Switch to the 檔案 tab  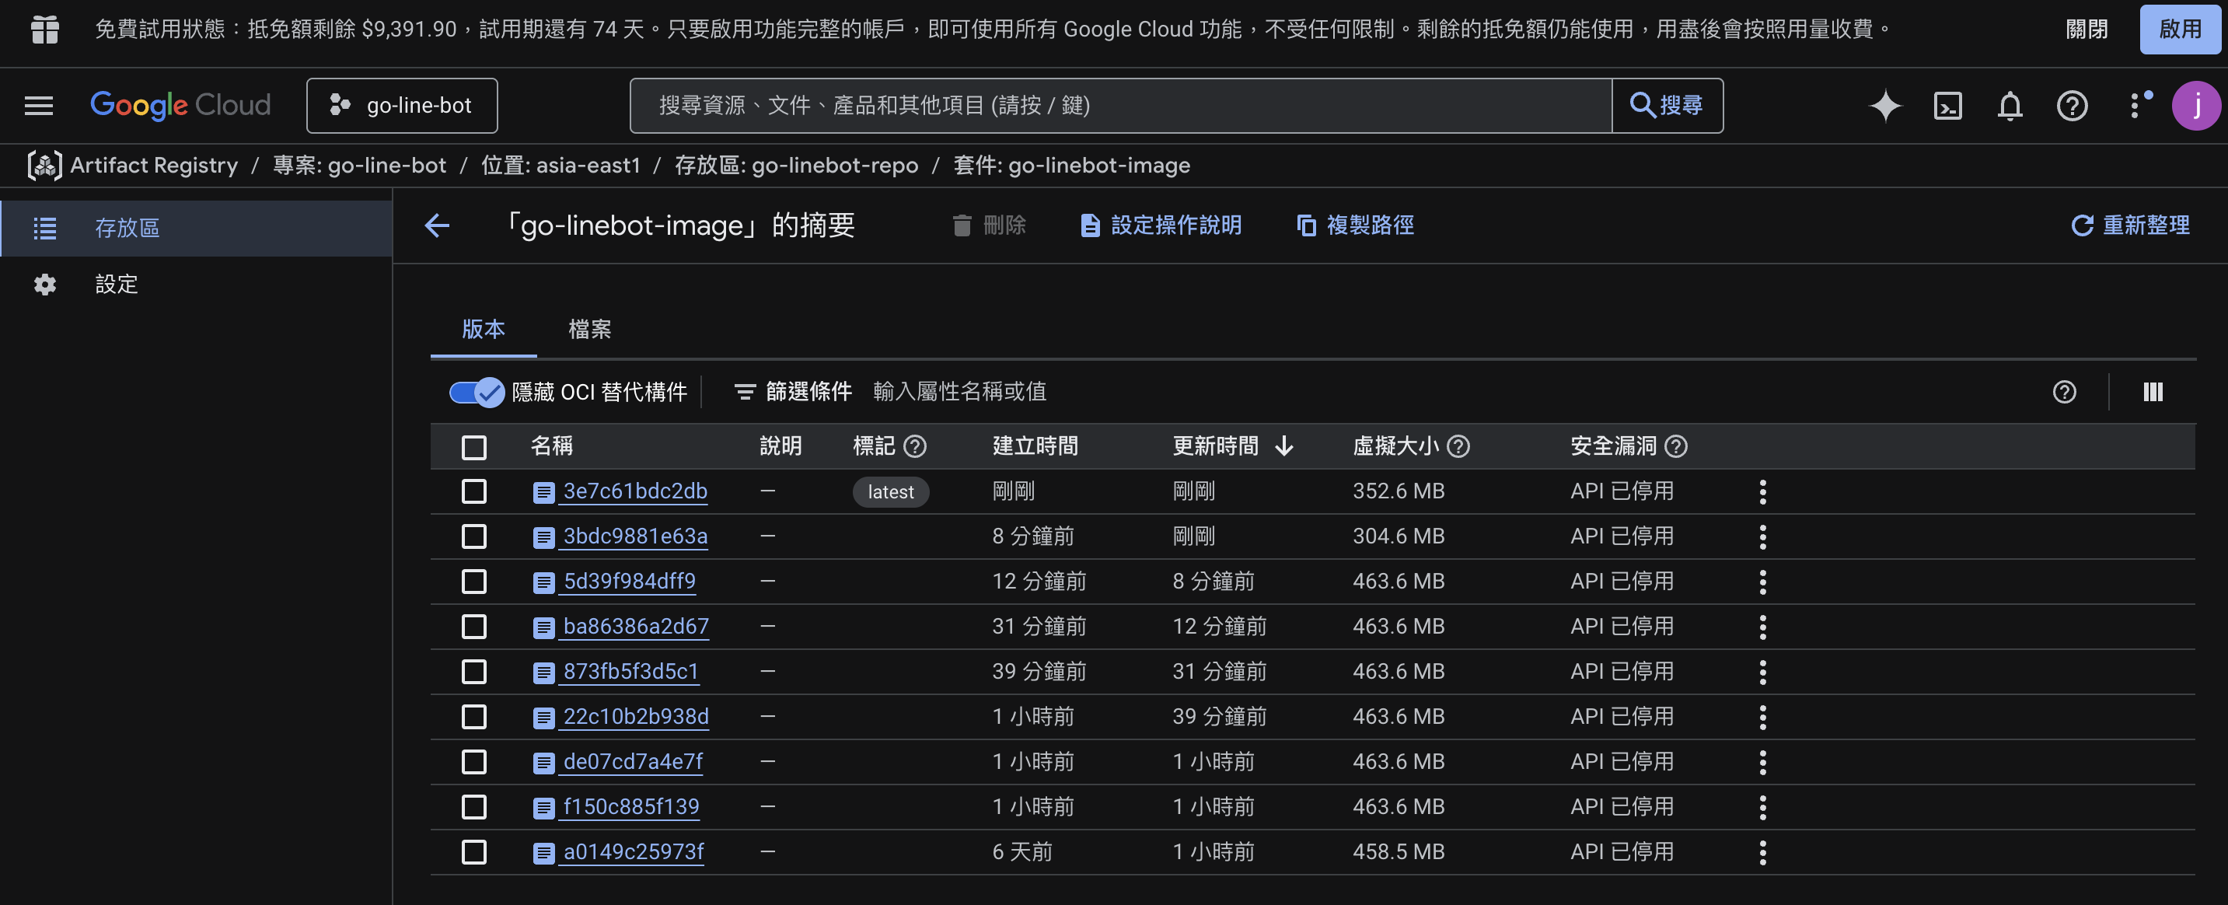[589, 330]
